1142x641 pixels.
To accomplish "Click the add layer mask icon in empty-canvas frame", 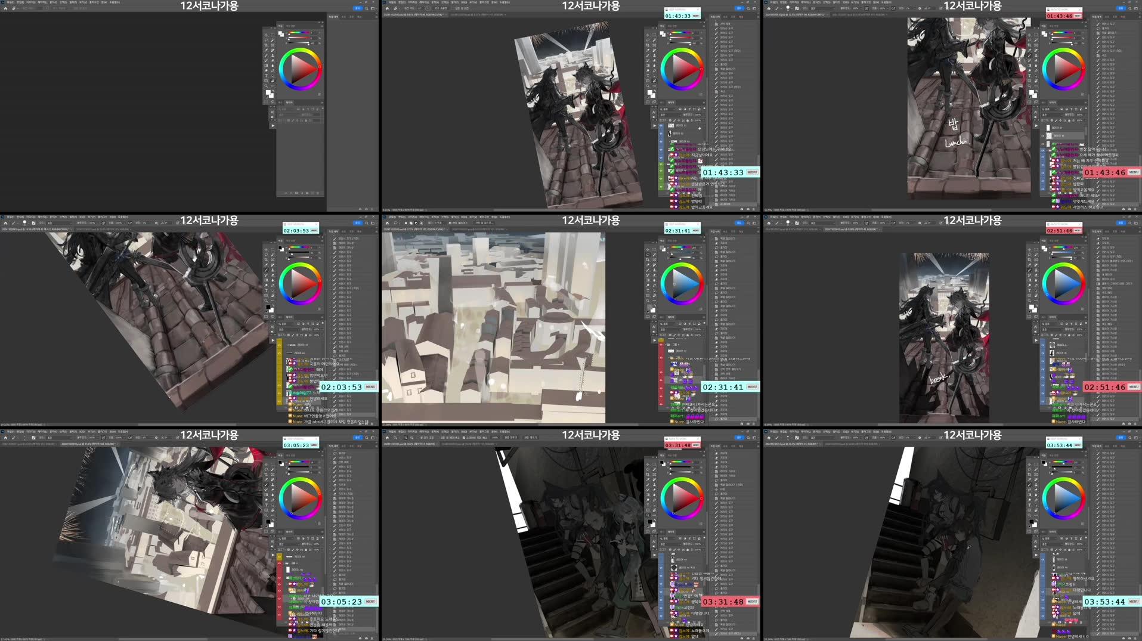I will tap(296, 193).
